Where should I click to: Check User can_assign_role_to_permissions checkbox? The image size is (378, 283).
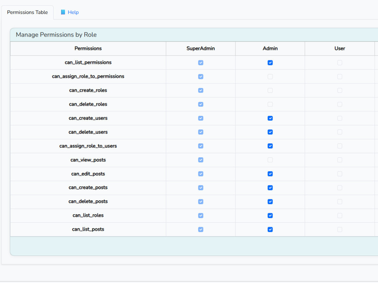[x=340, y=77]
